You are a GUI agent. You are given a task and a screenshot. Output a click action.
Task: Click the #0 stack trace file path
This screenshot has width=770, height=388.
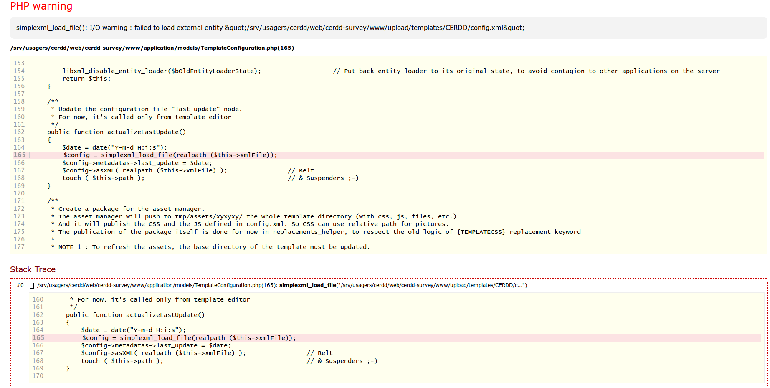156,285
